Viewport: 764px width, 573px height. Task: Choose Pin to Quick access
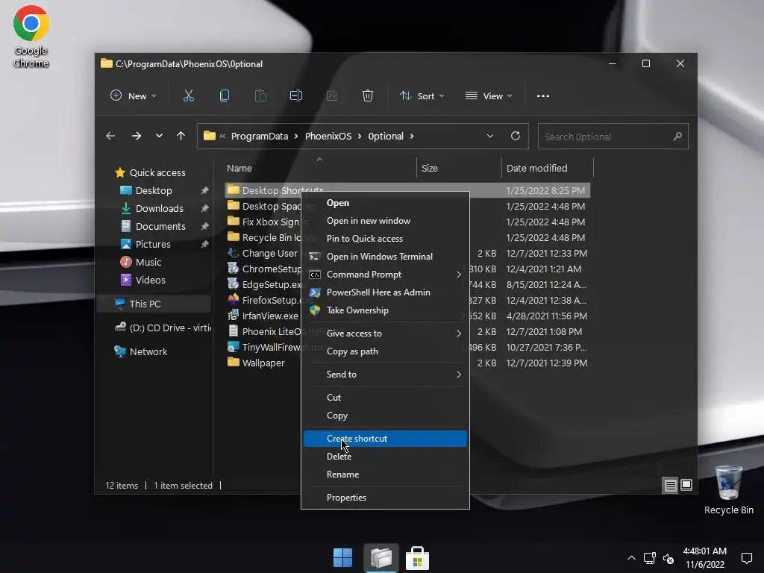coord(385,238)
